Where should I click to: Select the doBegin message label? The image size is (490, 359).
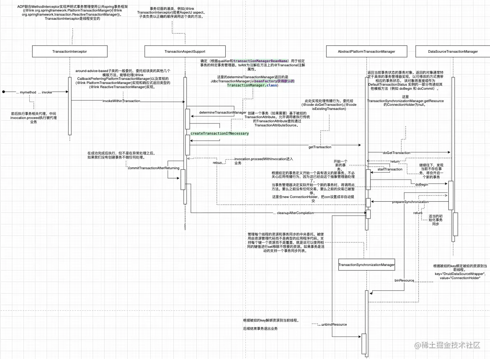click(x=422, y=185)
